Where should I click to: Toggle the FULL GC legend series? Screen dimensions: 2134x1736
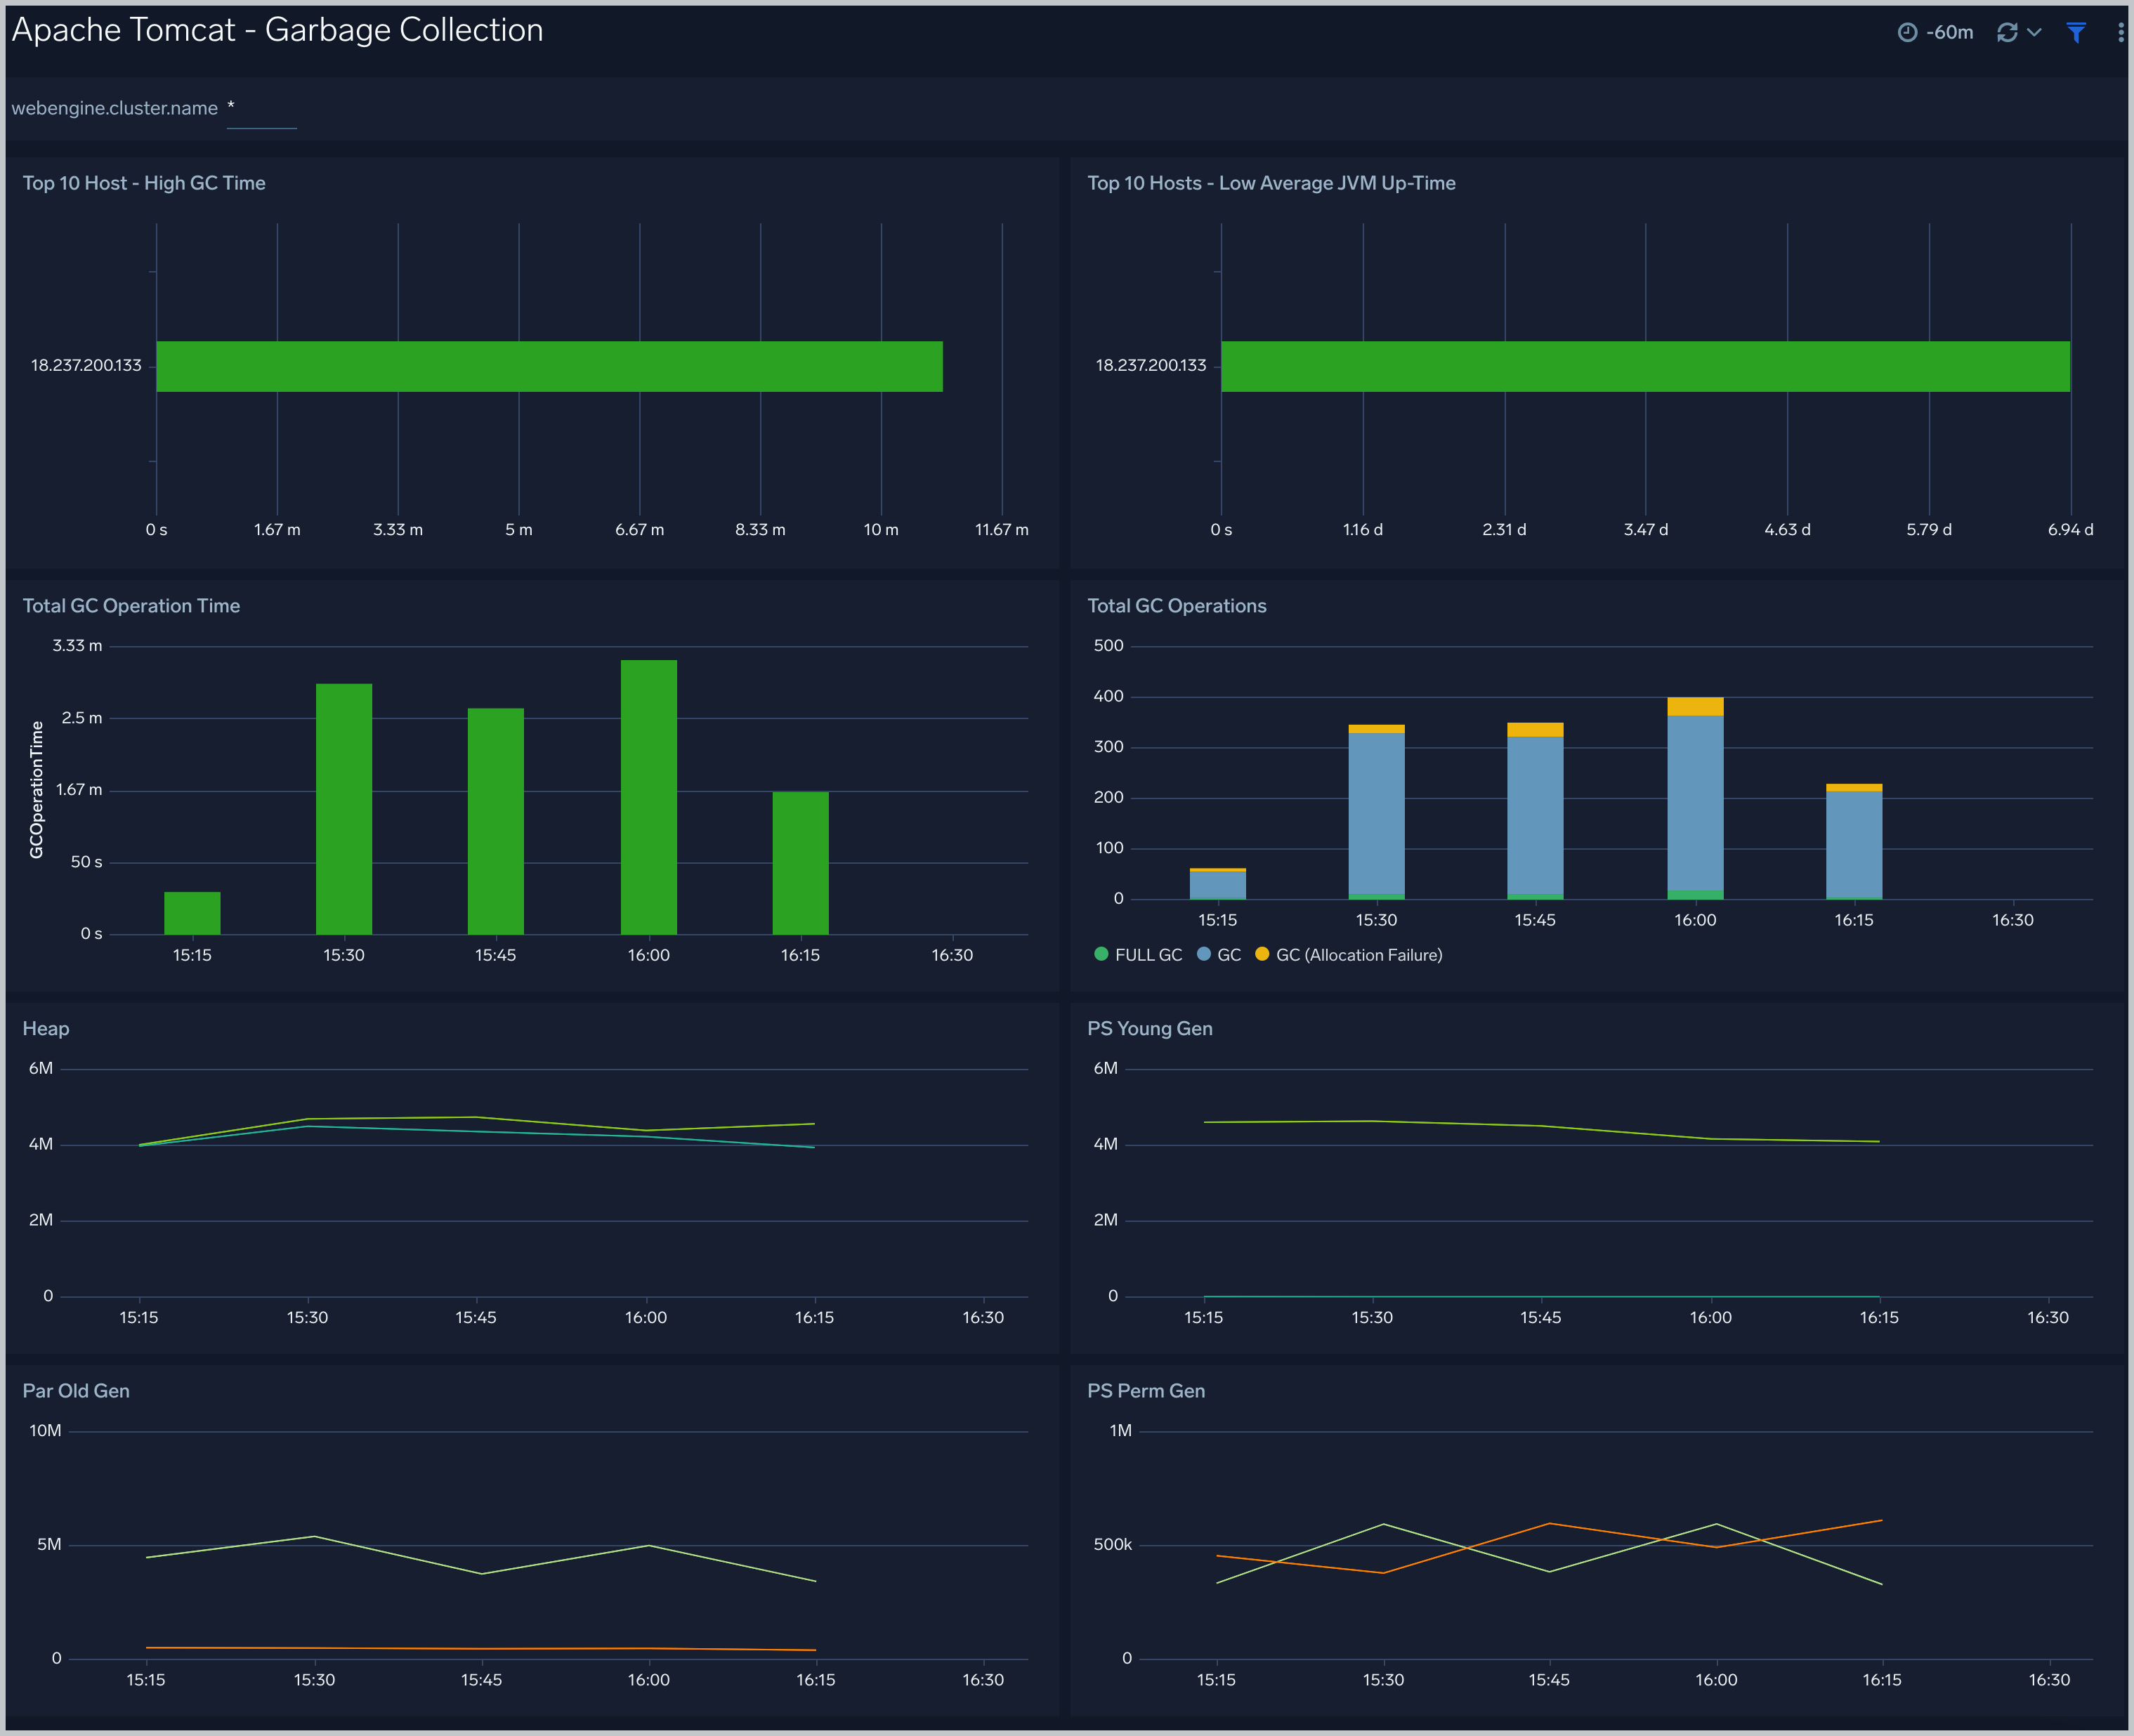coord(1139,955)
